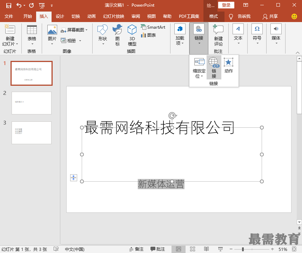
Task: Toggle the Notes (备注) pane
Action: [x=136, y=249]
